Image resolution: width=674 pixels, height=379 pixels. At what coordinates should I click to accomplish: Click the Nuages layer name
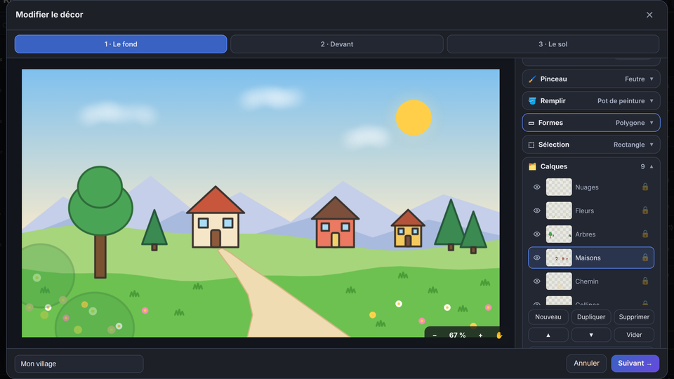tap(587, 187)
